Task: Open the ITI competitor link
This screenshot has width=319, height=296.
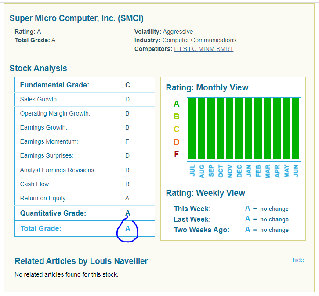Action: (x=178, y=49)
